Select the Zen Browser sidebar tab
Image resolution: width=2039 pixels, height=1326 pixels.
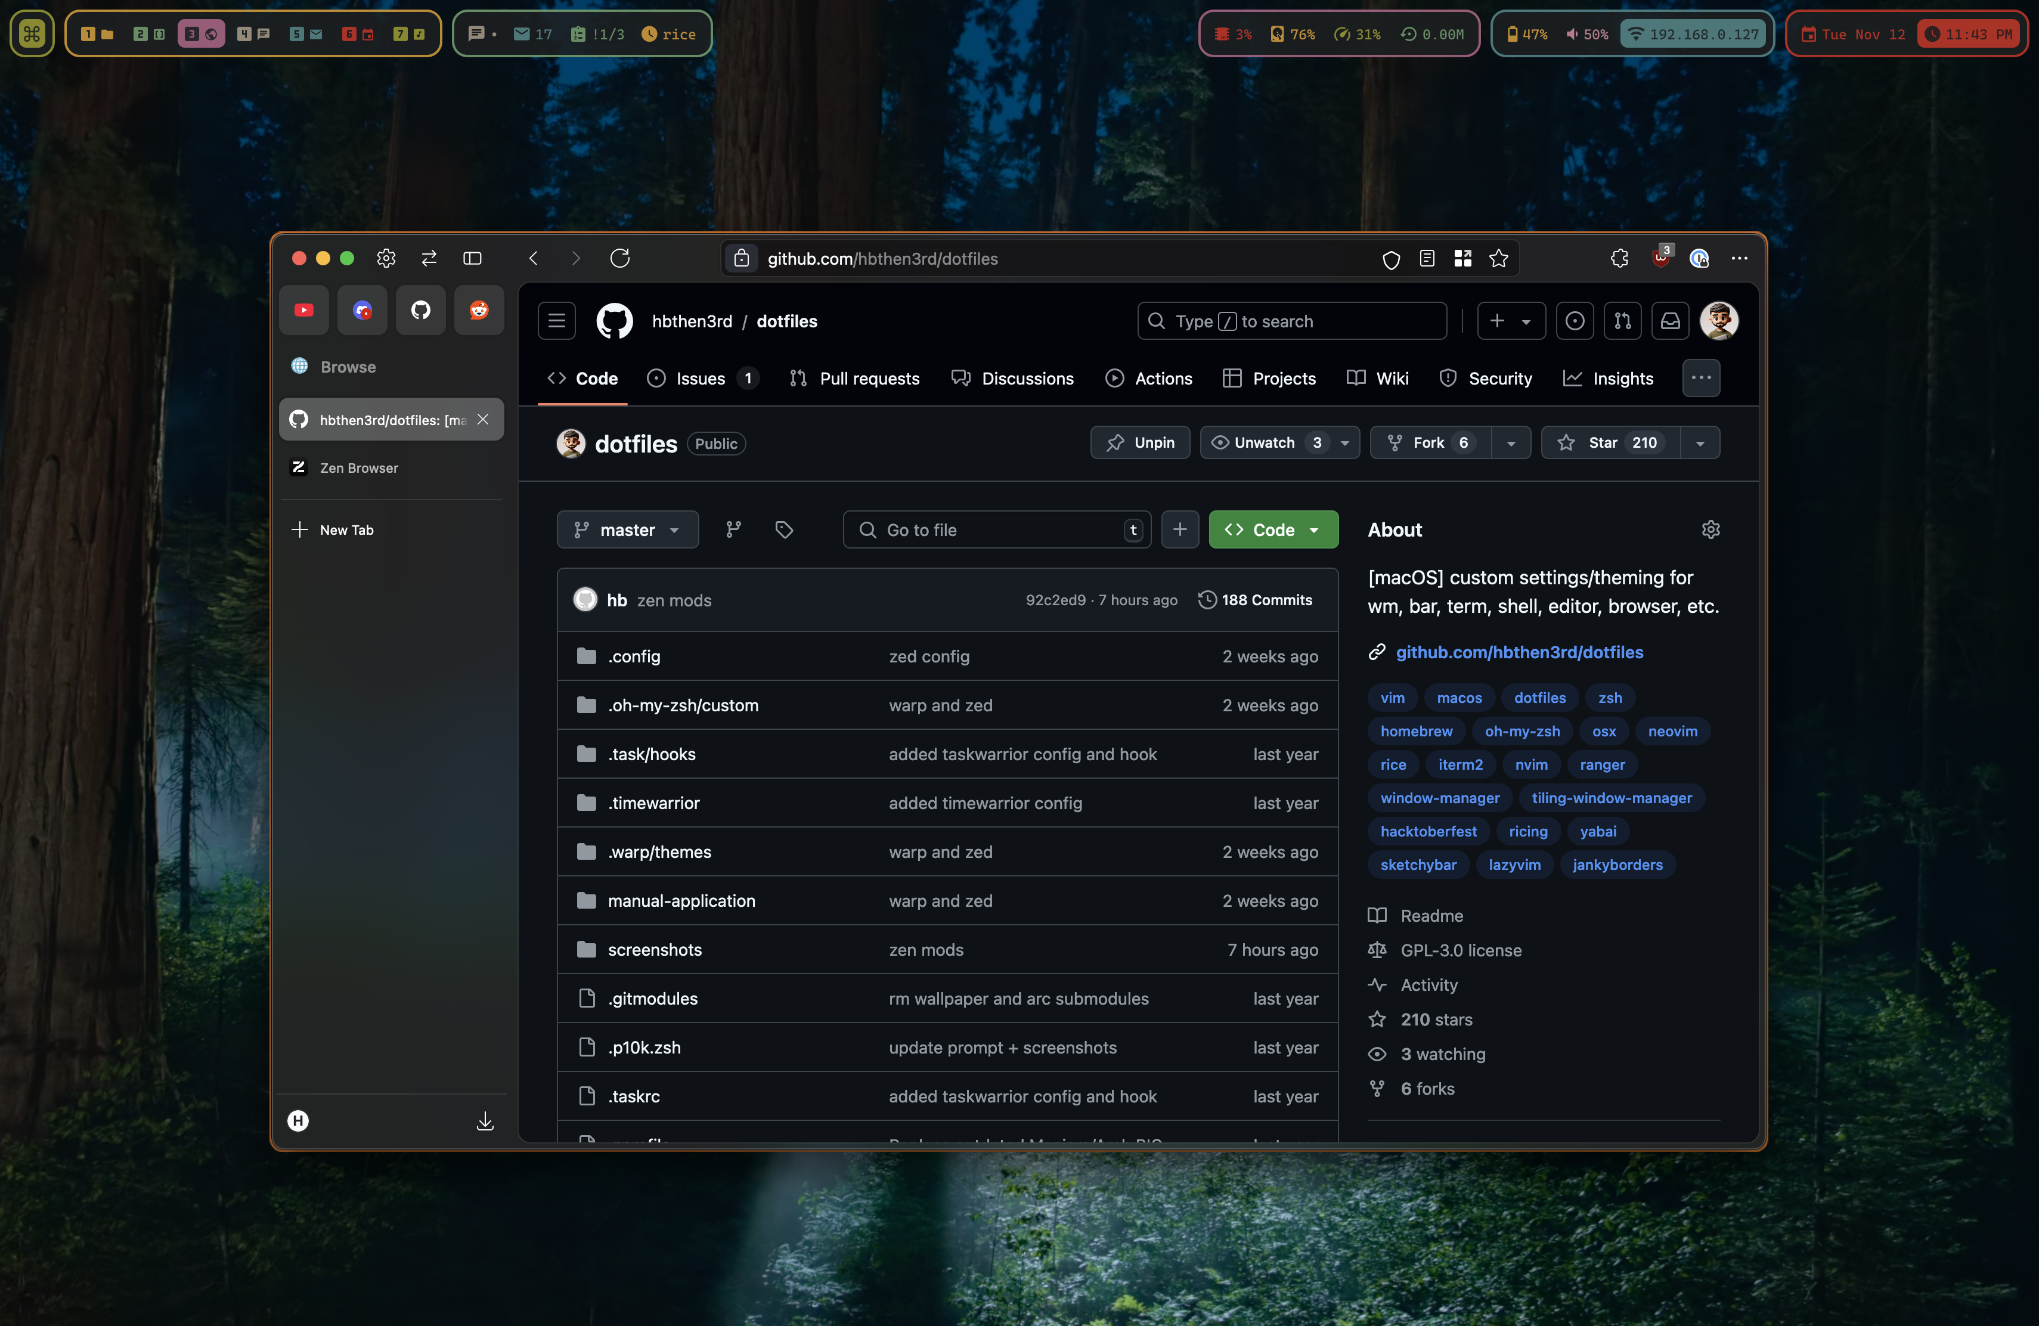tap(392, 467)
